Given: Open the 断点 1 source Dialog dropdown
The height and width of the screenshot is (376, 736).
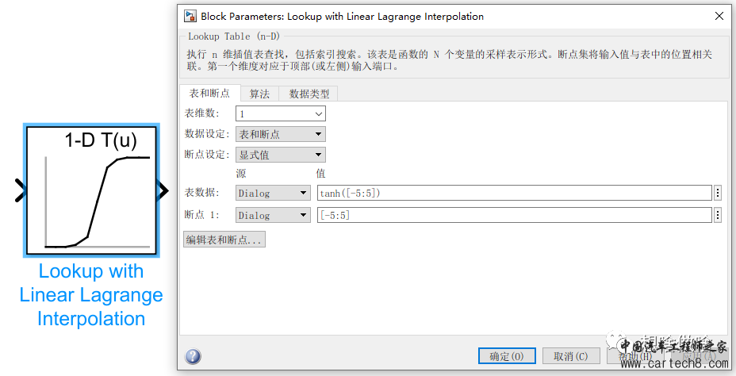Looking at the screenshot, I should tap(273, 215).
